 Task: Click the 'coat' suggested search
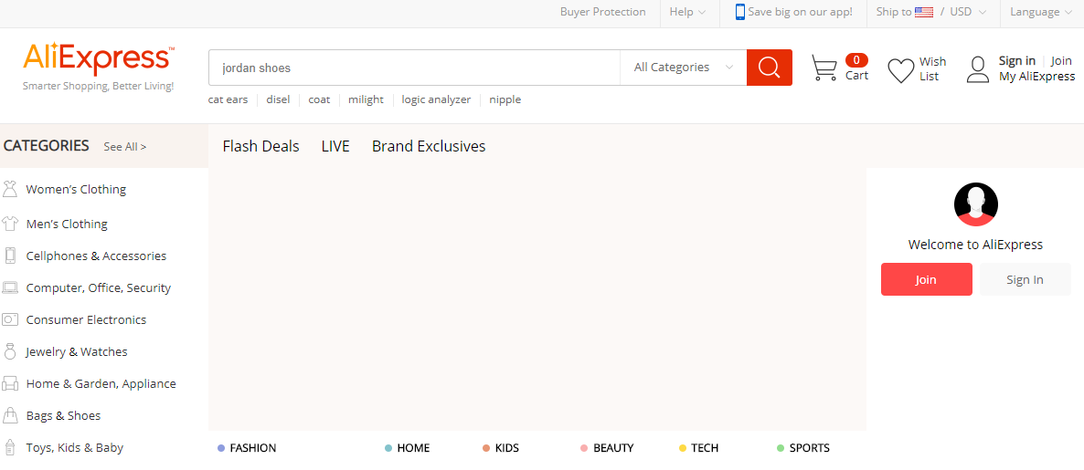coord(319,99)
